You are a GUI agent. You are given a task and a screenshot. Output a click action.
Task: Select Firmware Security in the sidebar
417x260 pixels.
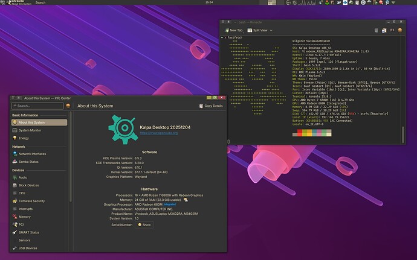(31, 201)
